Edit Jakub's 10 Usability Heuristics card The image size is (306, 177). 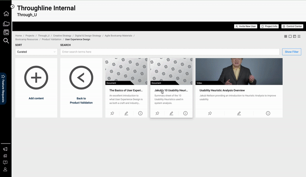click(171, 113)
